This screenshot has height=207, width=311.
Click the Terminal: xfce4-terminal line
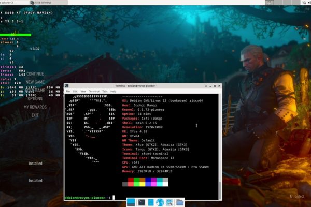point(145,154)
